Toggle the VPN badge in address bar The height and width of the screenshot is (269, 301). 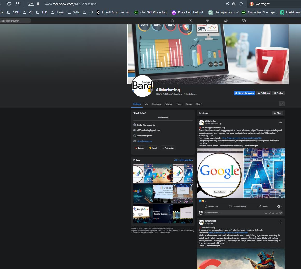31,4
